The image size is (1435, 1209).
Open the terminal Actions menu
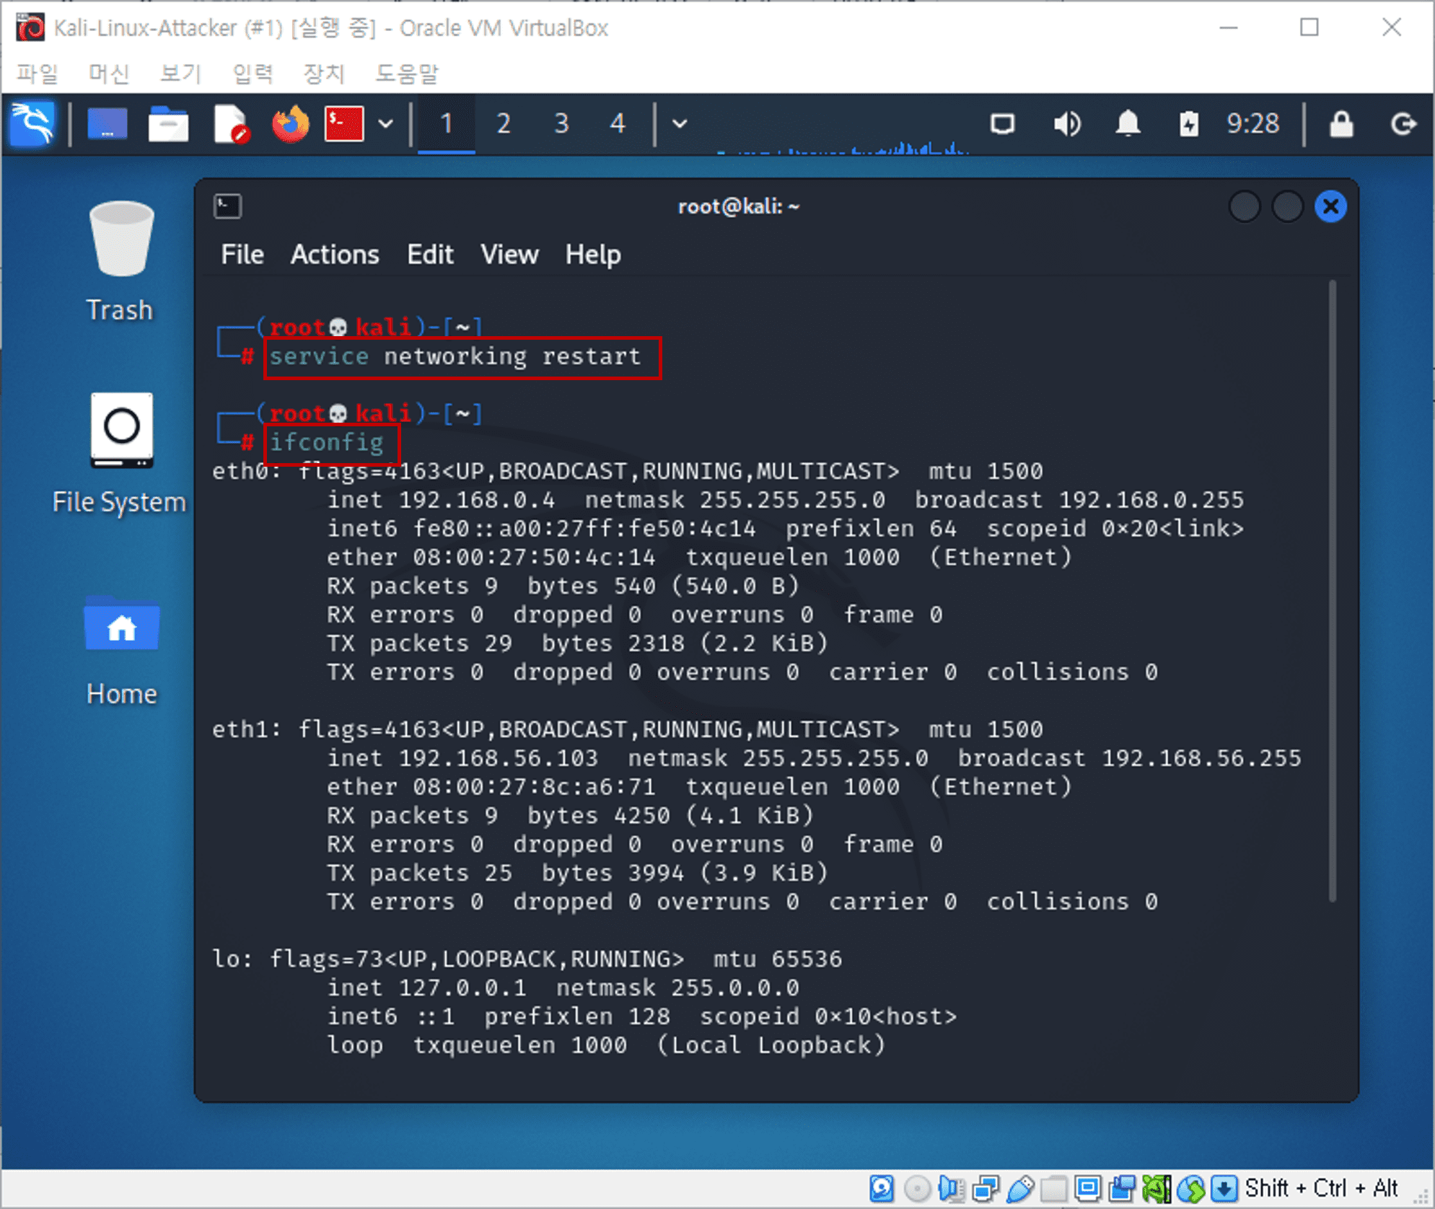pos(334,255)
